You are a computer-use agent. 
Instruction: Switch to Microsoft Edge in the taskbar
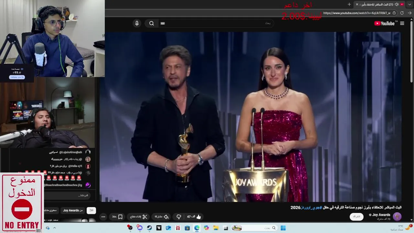(x=197, y=228)
